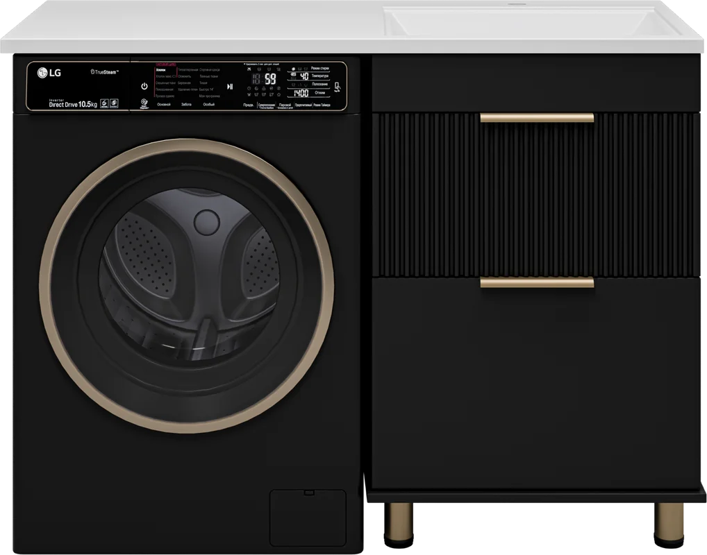
Task: Choose the Хлопок wash program
Action: point(160,70)
